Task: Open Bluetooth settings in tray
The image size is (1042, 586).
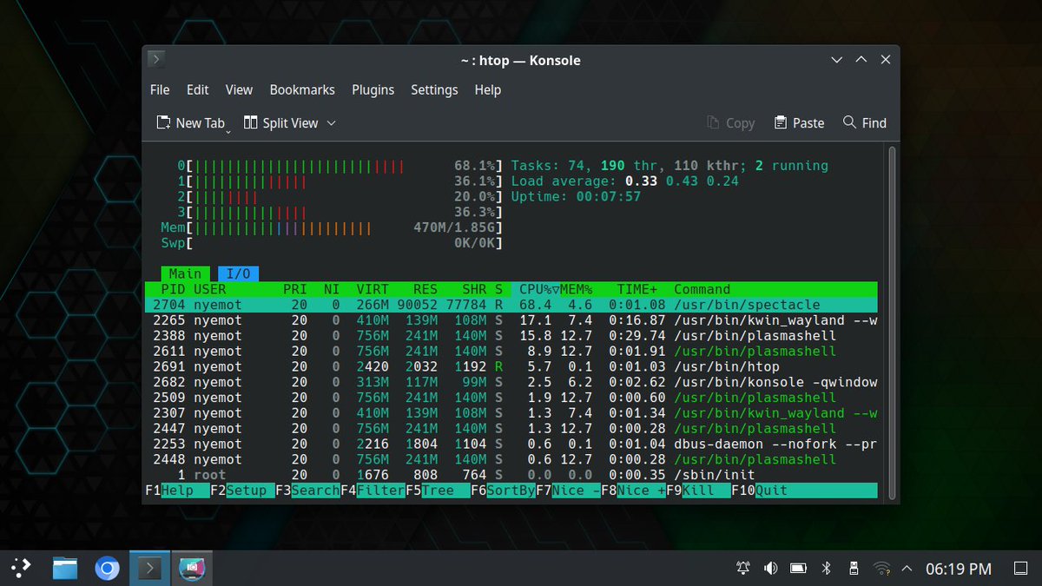Action: (x=827, y=569)
